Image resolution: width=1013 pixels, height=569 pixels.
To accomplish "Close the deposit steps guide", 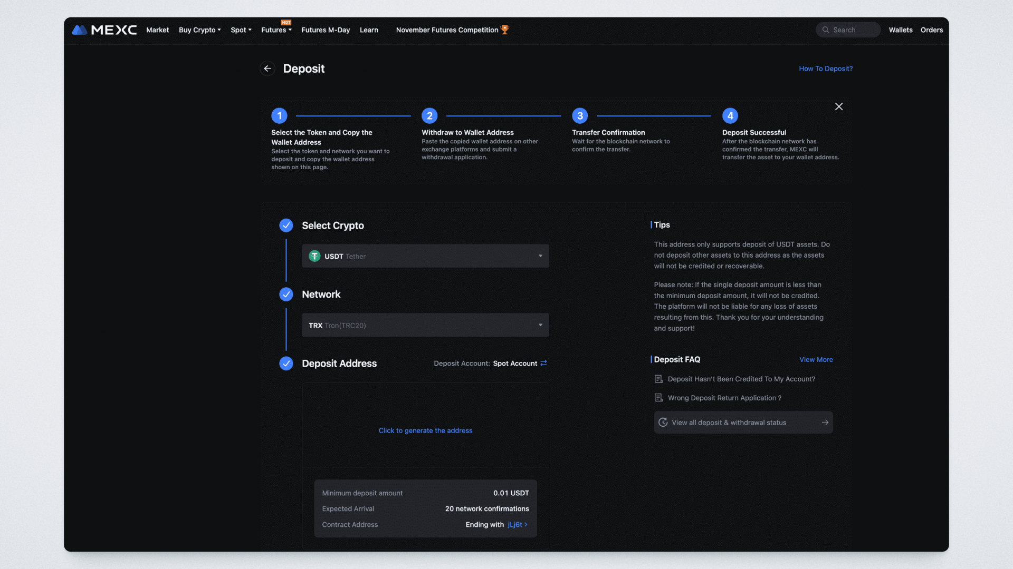I will tap(839, 106).
